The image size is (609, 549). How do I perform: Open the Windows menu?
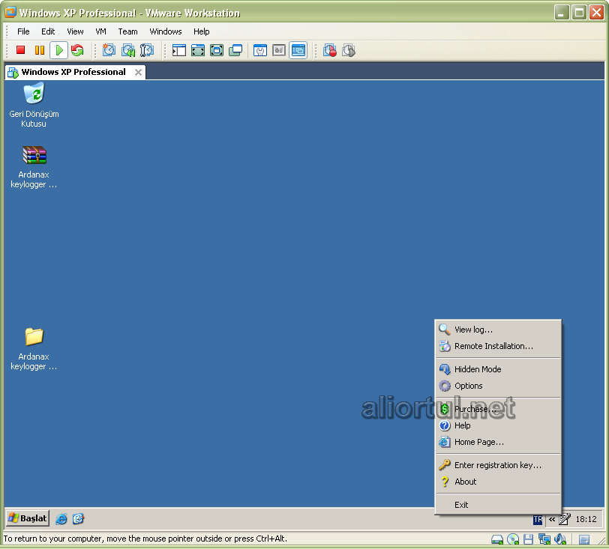pos(166,31)
